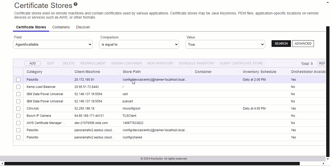
Task: Open the help icon beside Certificate Stores
Action: click(76, 4)
